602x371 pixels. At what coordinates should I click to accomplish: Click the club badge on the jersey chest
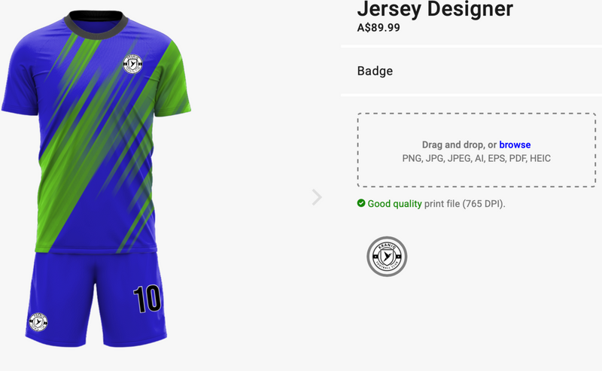pos(135,65)
